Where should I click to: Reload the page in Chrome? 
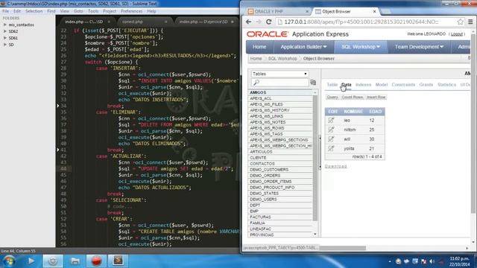pos(268,22)
